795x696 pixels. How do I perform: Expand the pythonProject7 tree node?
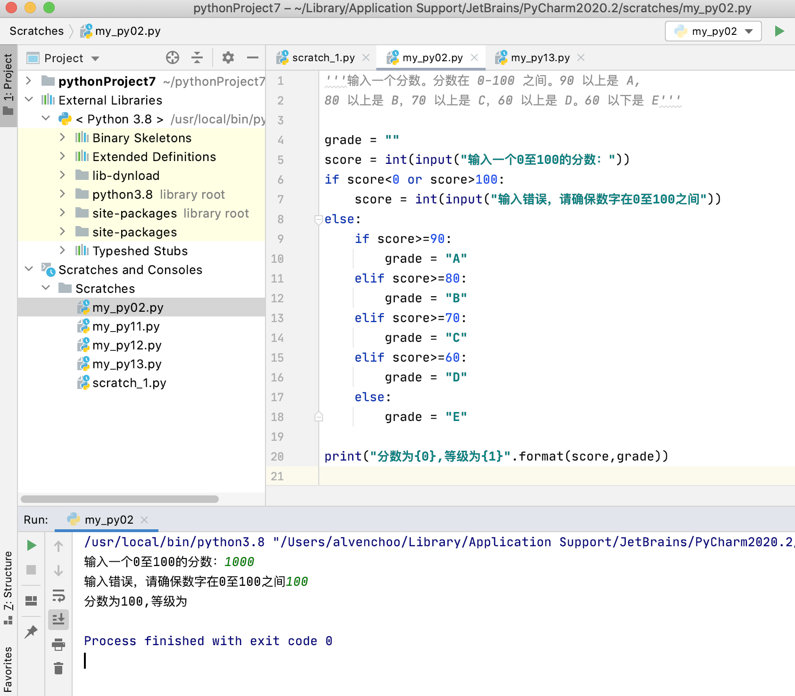pyautogui.click(x=29, y=81)
